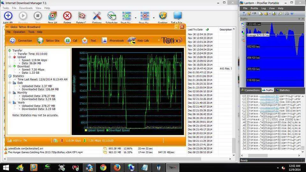Collapse the Yearly statistics node
The image size is (306, 172).
pos(10,102)
